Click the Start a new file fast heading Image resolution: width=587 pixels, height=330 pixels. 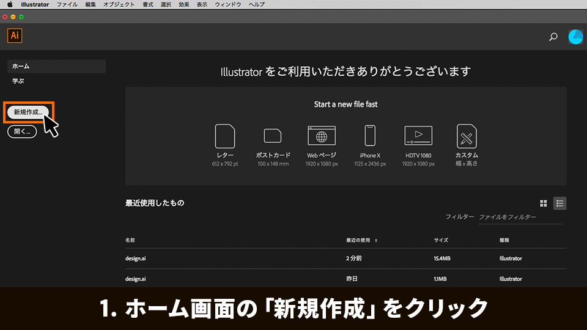click(345, 105)
